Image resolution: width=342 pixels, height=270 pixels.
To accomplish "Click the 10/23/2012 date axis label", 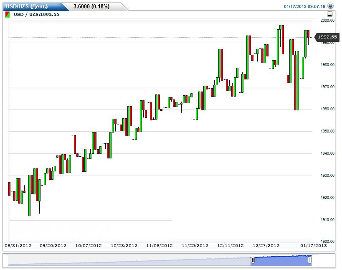I will point(124,246).
